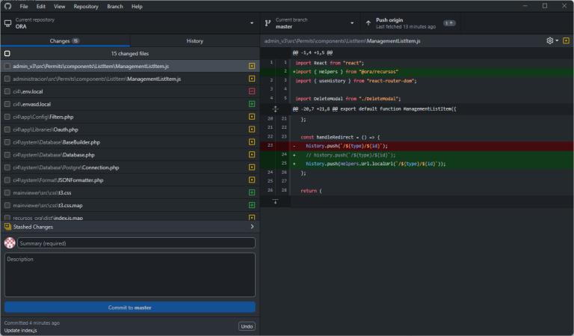This screenshot has width=574, height=336.
Task: Open the File menu
Action: pyautogui.click(x=24, y=6)
